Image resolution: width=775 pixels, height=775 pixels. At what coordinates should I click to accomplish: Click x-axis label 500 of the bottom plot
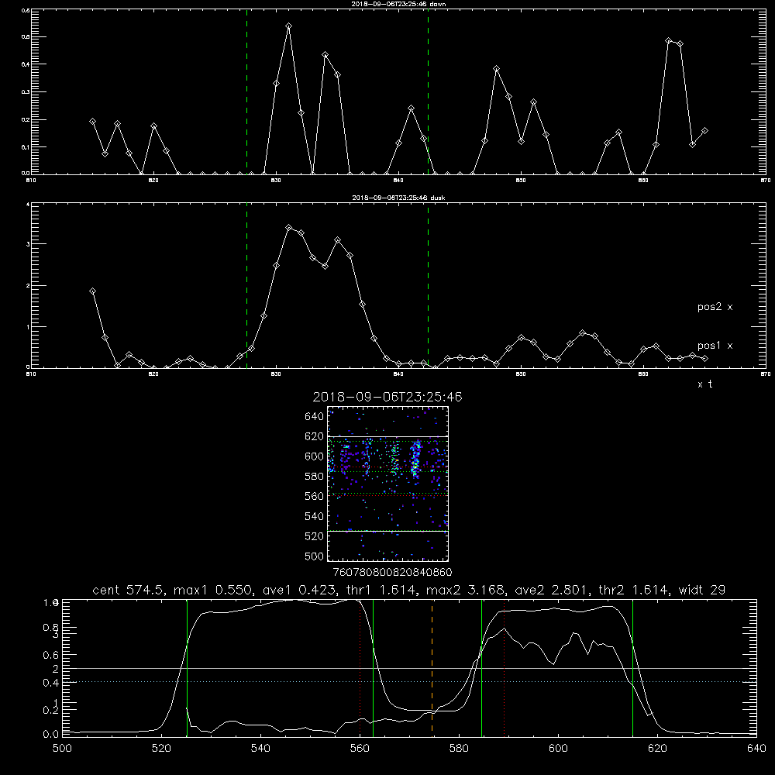point(62,749)
